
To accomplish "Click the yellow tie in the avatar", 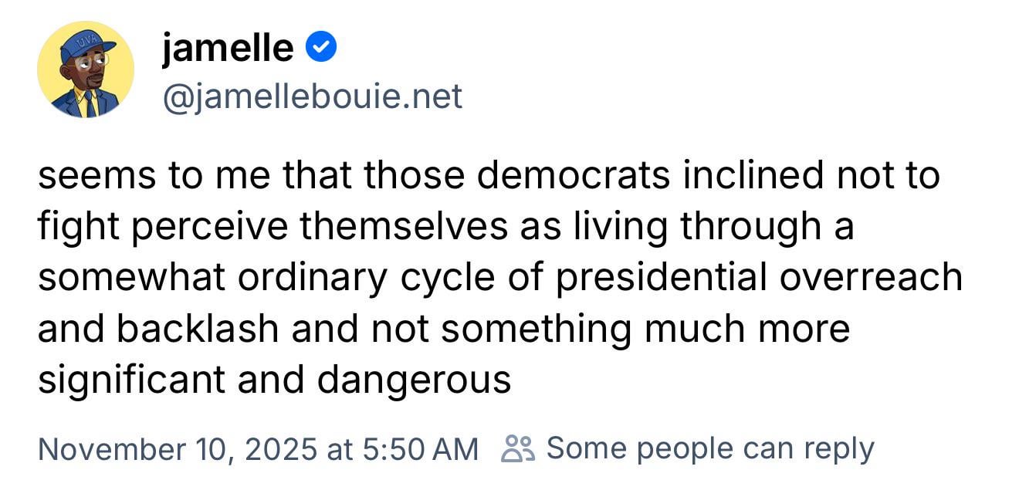I will click(89, 100).
